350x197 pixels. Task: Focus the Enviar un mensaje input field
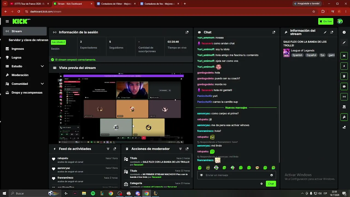coord(237,175)
